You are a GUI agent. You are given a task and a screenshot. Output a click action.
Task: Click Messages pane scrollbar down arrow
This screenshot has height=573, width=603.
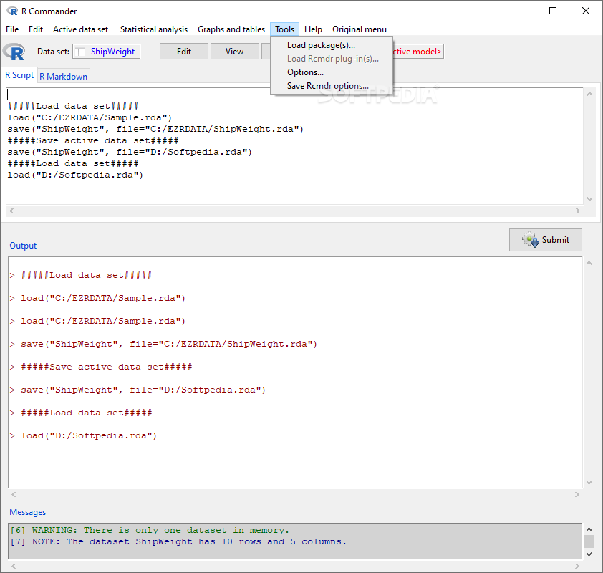tap(589, 554)
